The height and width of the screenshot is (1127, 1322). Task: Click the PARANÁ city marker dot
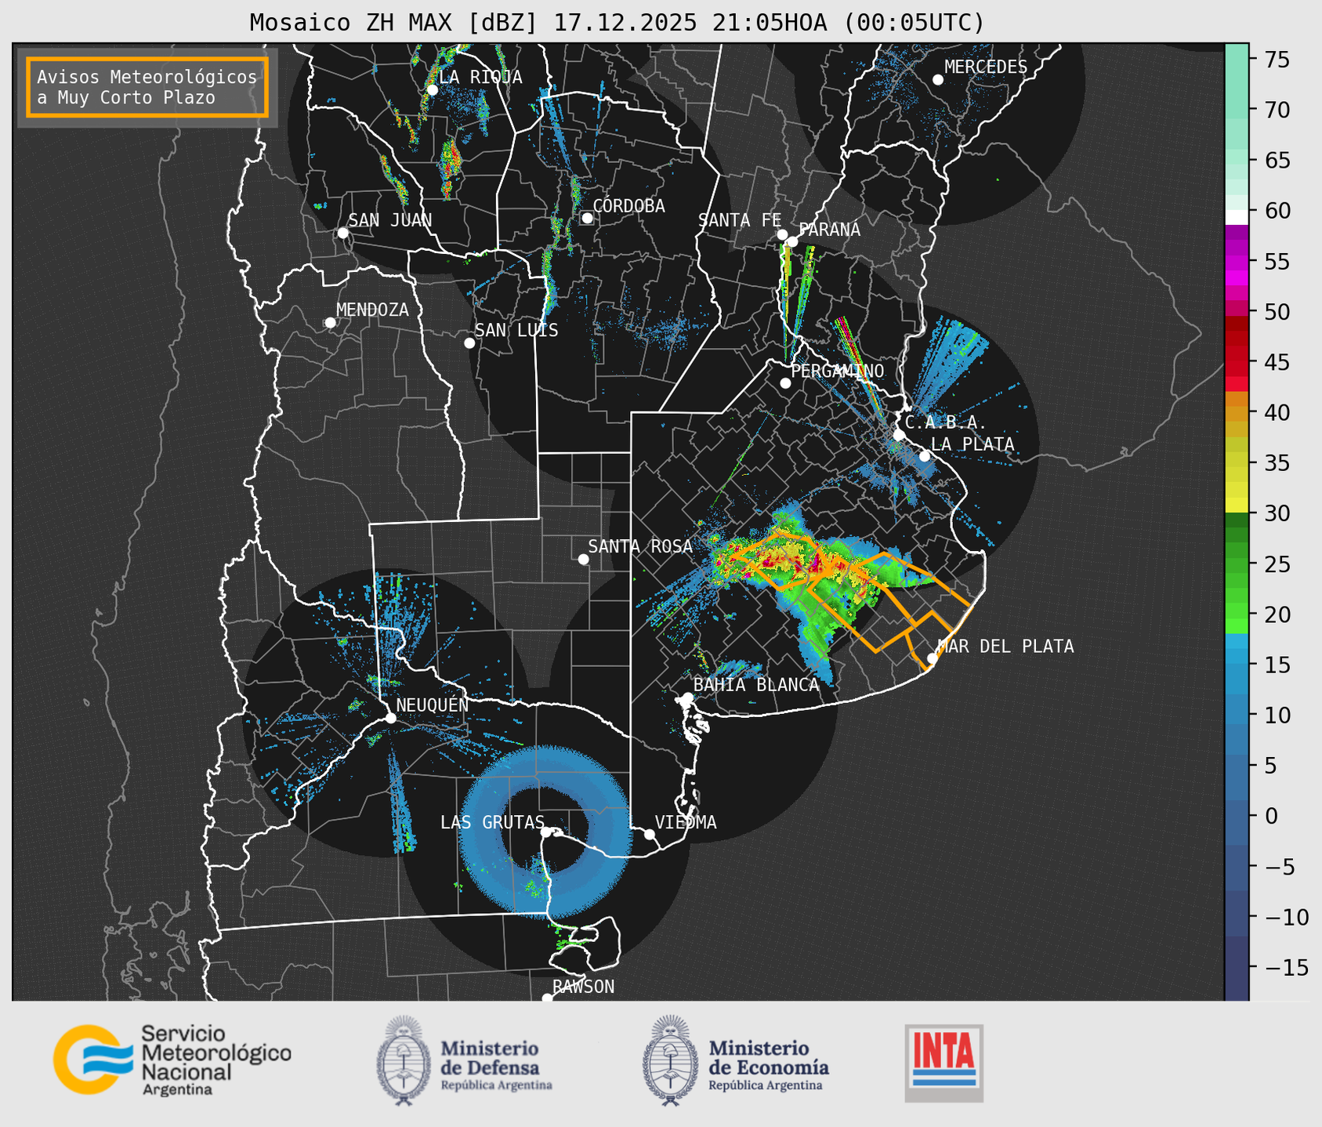[792, 241]
